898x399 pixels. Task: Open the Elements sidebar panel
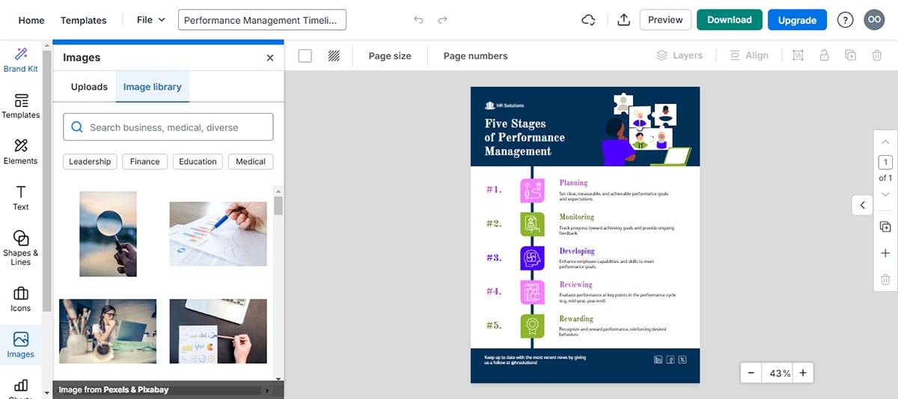point(21,151)
